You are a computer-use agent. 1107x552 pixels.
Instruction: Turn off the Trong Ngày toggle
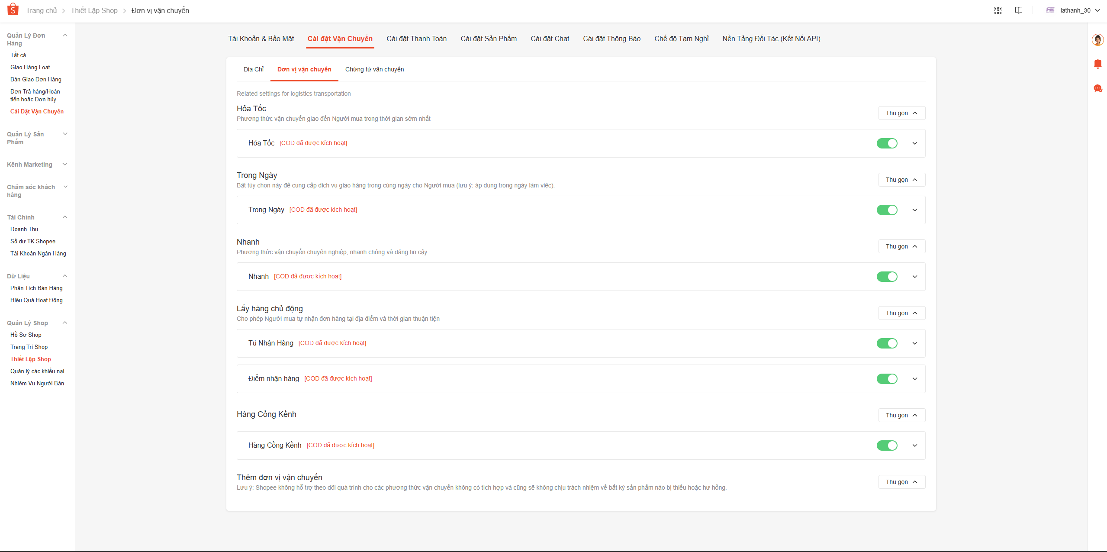[x=887, y=210]
